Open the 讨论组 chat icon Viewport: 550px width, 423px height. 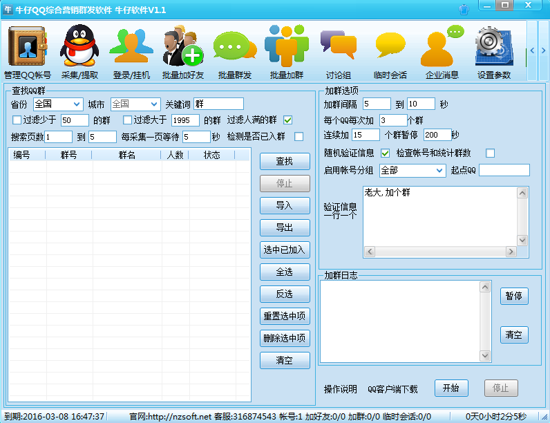click(338, 46)
